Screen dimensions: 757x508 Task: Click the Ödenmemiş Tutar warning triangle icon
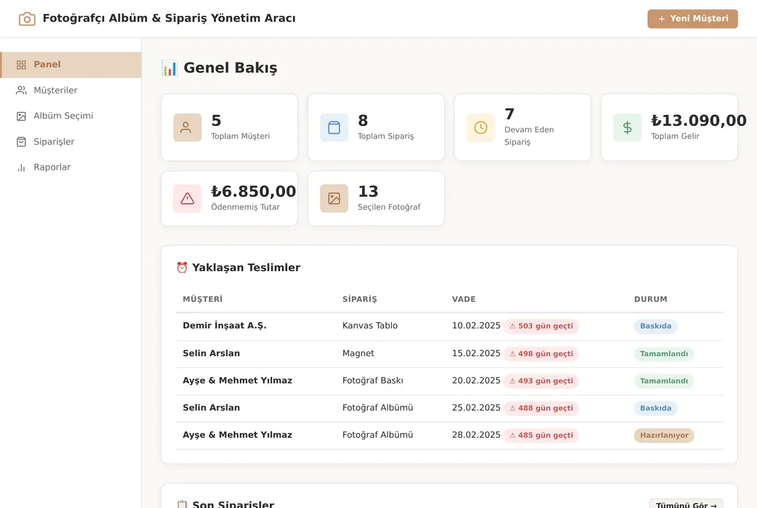187,199
